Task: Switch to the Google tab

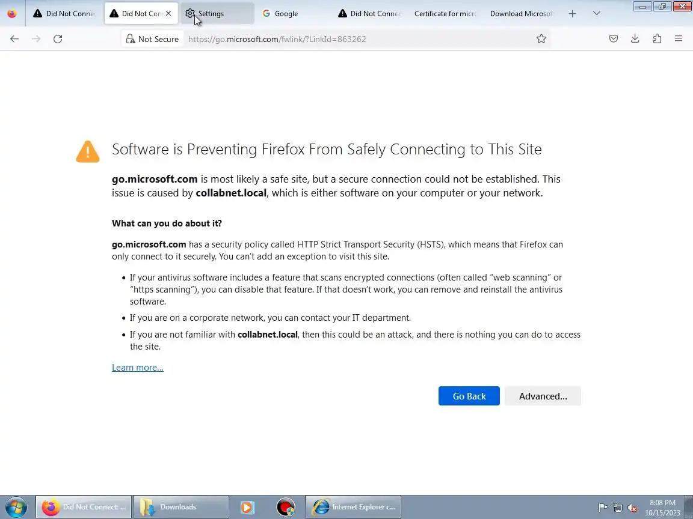Action: (x=292, y=14)
